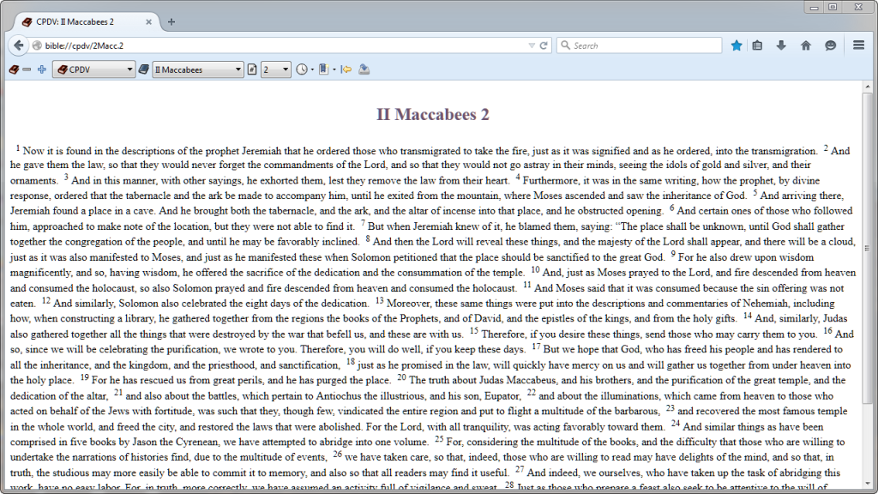878x494 pixels.
Task: Toggle the blue bookmark star
Action: pyautogui.click(x=736, y=45)
